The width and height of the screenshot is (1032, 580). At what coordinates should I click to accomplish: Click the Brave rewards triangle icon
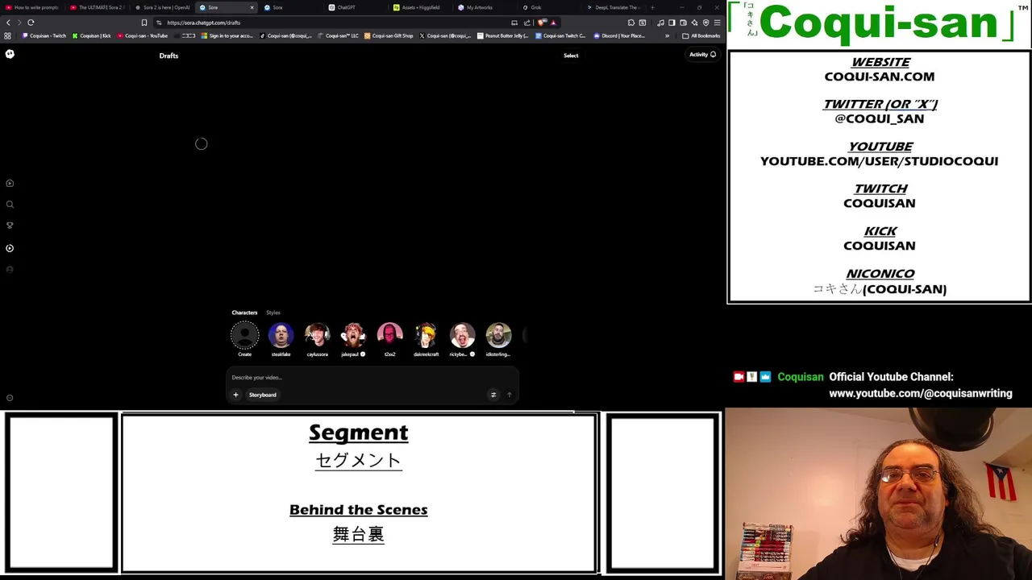click(x=553, y=23)
